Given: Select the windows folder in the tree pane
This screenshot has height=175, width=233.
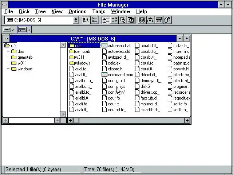Looking at the screenshot, I should [x=22, y=69].
